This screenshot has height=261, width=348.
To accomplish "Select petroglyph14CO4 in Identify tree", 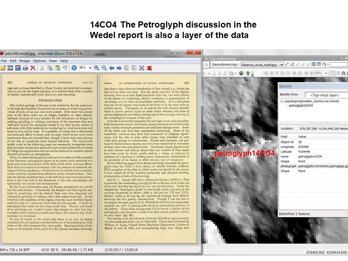I will 301,105.
